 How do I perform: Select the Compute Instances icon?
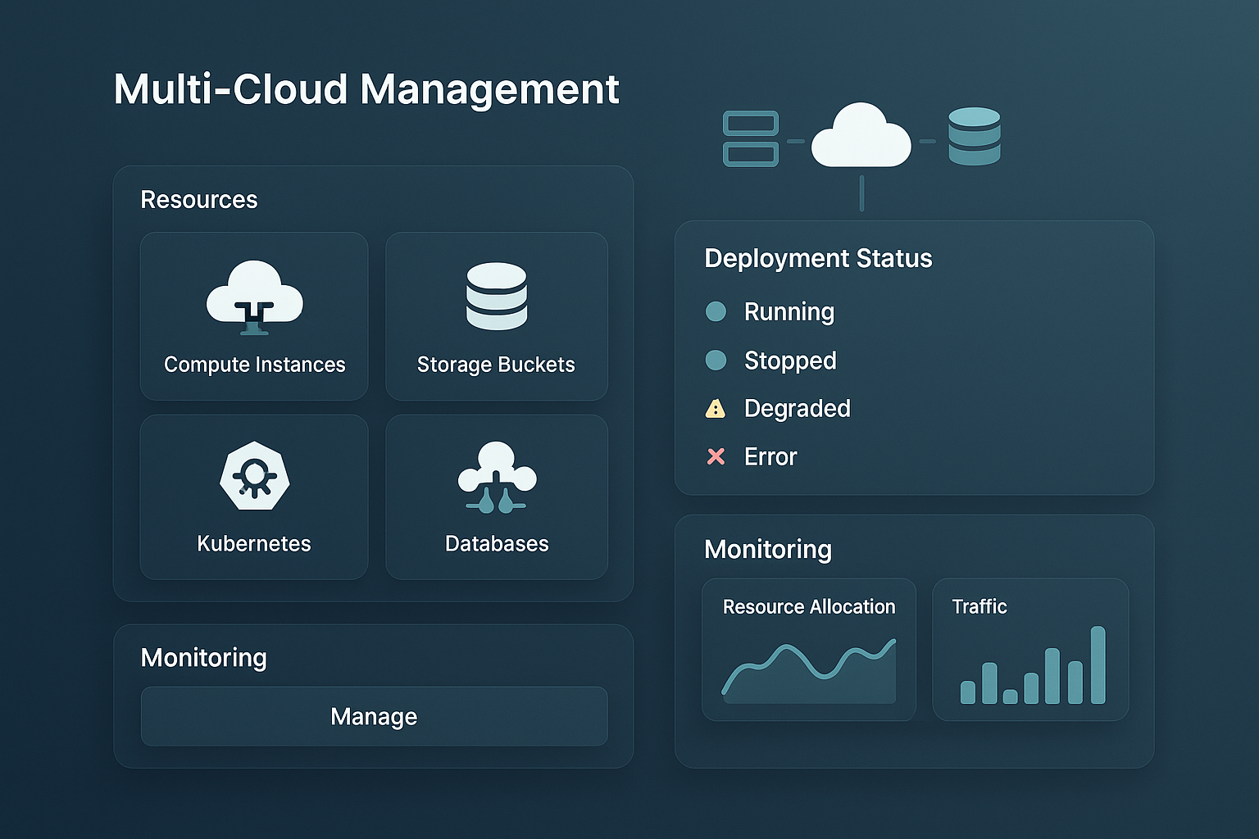[253, 301]
